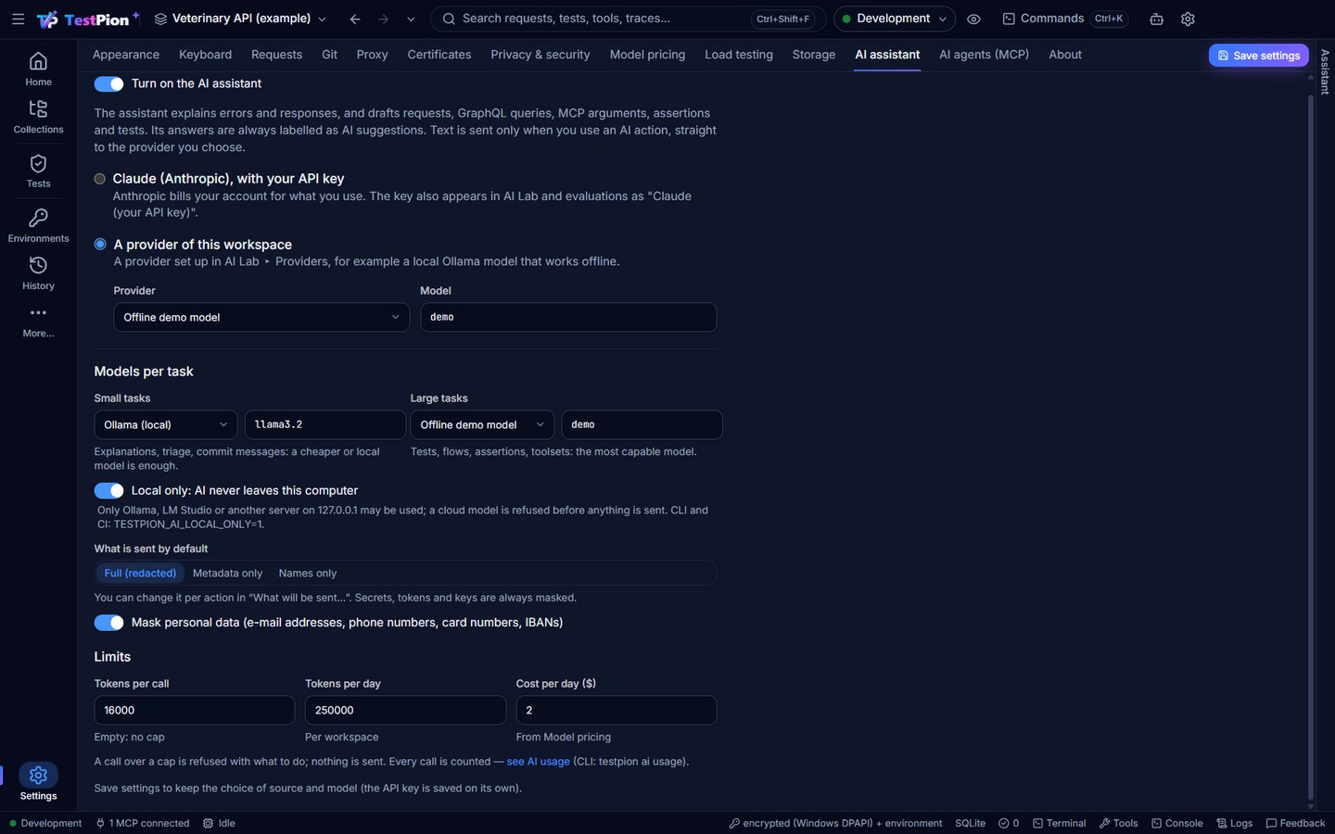
Task: Open Collections in sidebar
Action: tap(38, 117)
